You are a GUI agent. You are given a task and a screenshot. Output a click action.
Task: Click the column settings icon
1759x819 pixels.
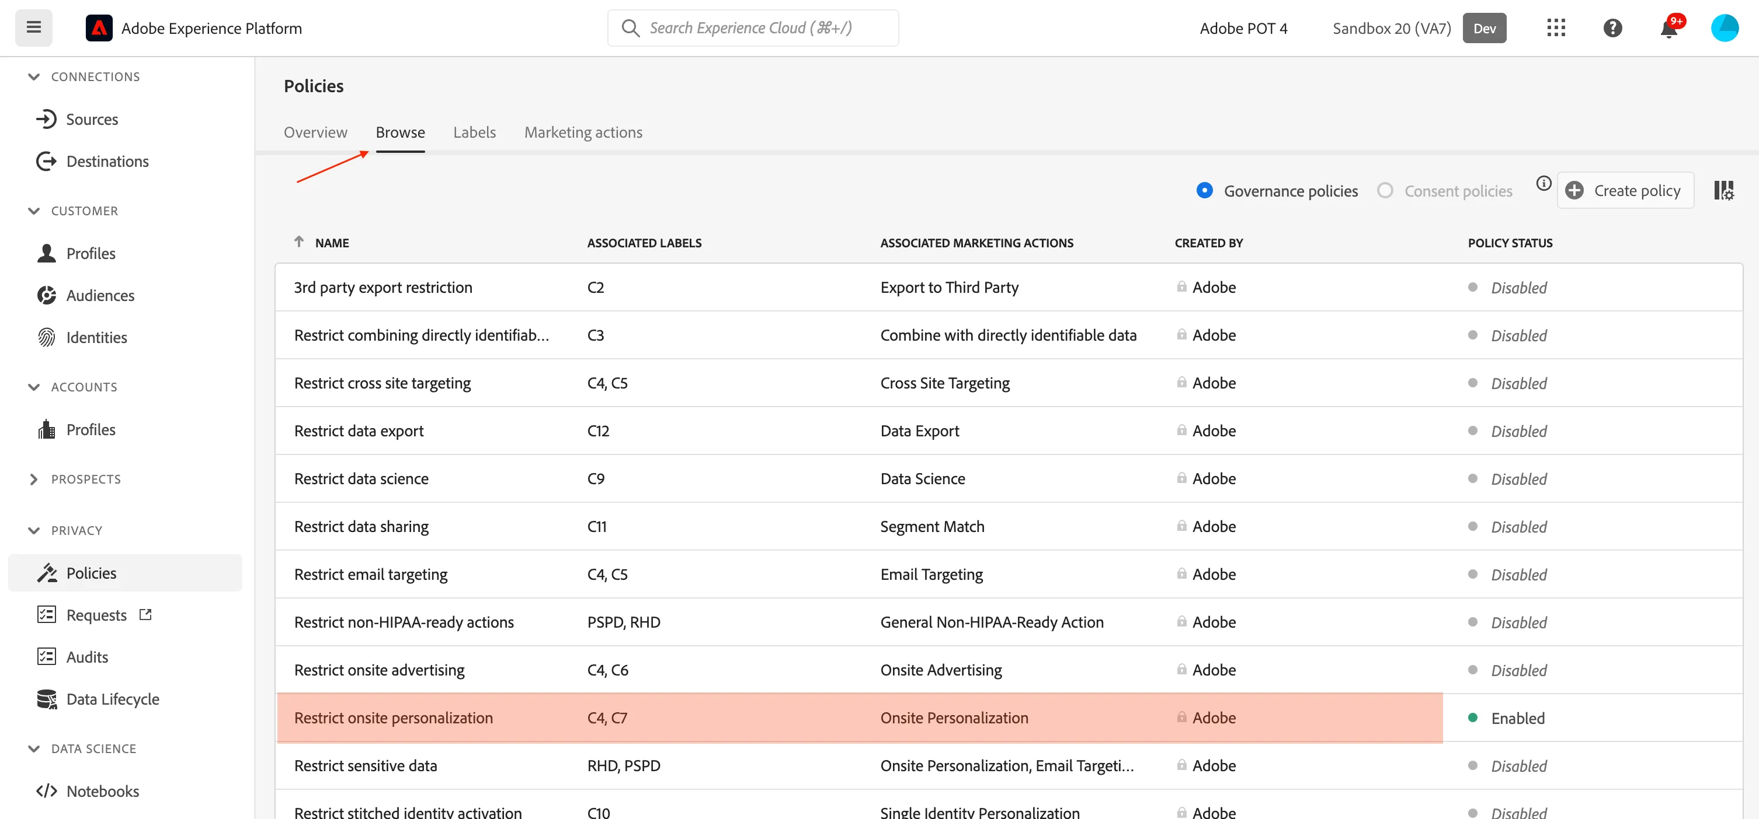1723,190
